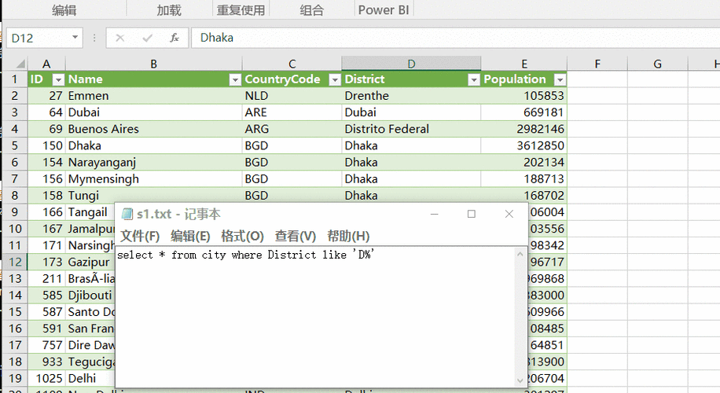720x393 pixels.
Task: Open the Name column filter dropdown
Action: coord(235,80)
